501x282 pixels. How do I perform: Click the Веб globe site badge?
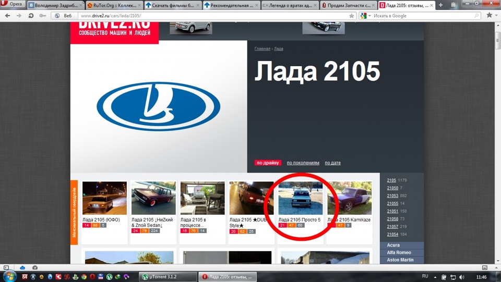[64, 16]
